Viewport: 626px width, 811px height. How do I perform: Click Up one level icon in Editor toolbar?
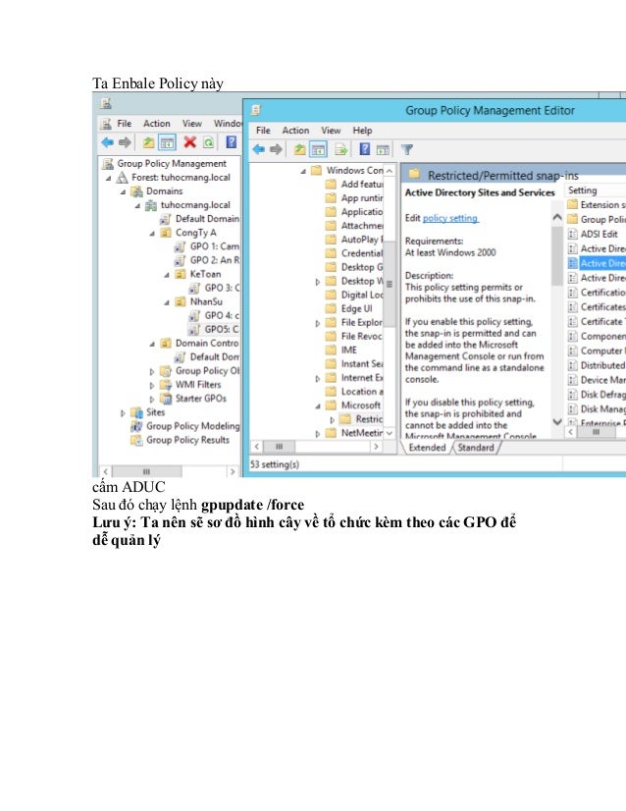point(299,149)
